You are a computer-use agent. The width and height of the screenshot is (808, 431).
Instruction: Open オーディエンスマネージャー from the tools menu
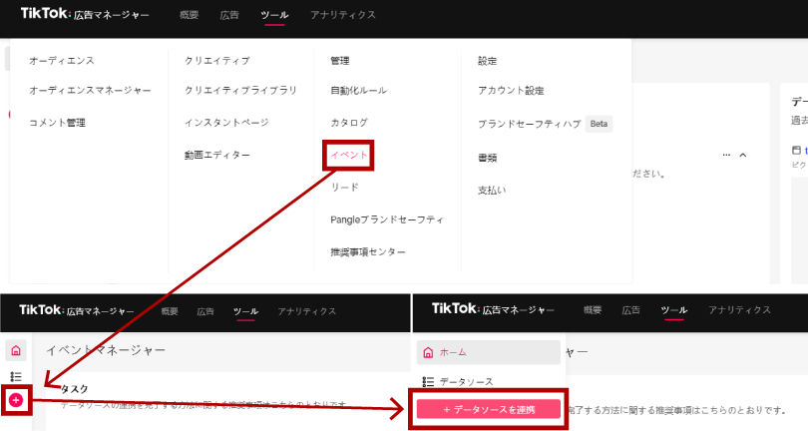[x=90, y=90]
